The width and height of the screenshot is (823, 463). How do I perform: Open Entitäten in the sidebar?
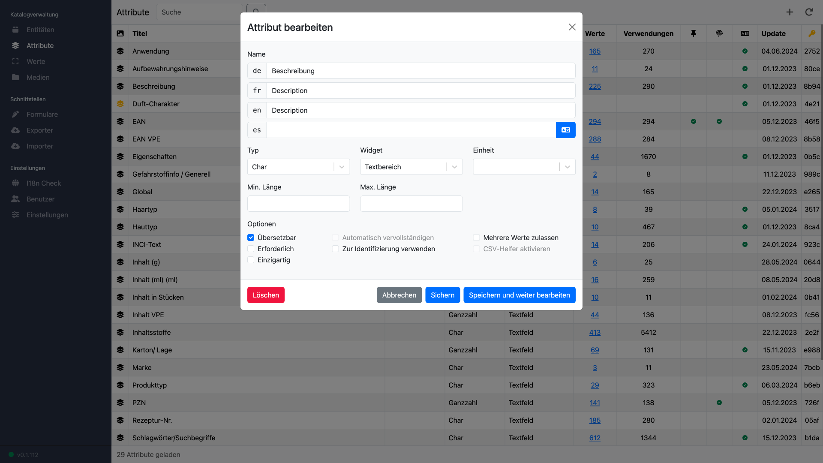[x=40, y=30]
